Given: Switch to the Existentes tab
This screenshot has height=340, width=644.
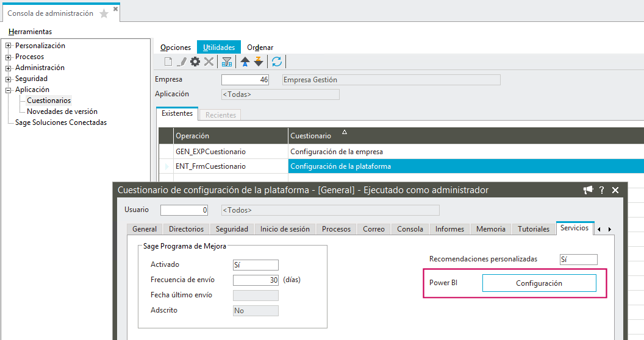Looking at the screenshot, I should coord(177,113).
